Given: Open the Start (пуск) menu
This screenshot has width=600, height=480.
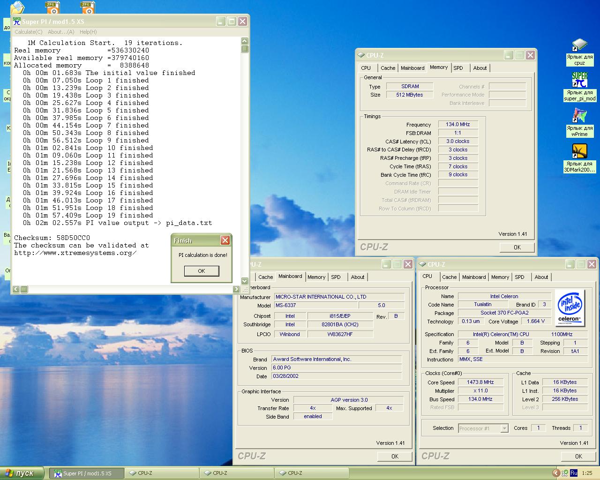Looking at the screenshot, I should pos(22,473).
